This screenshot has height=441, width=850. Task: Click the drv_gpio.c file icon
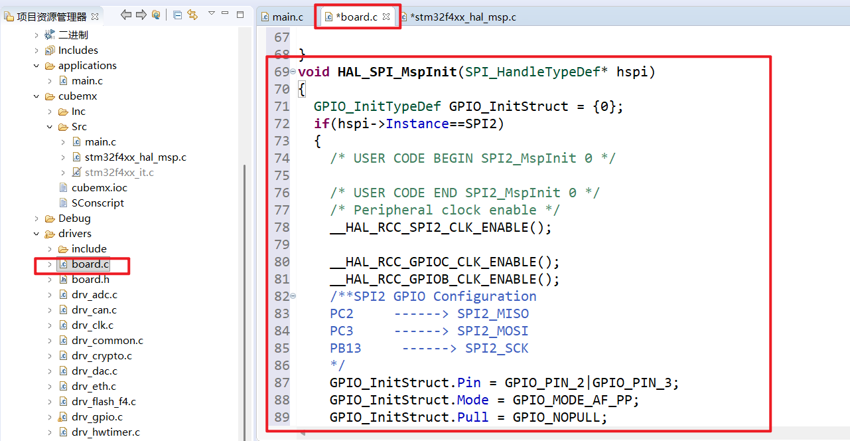pyautogui.click(x=63, y=417)
